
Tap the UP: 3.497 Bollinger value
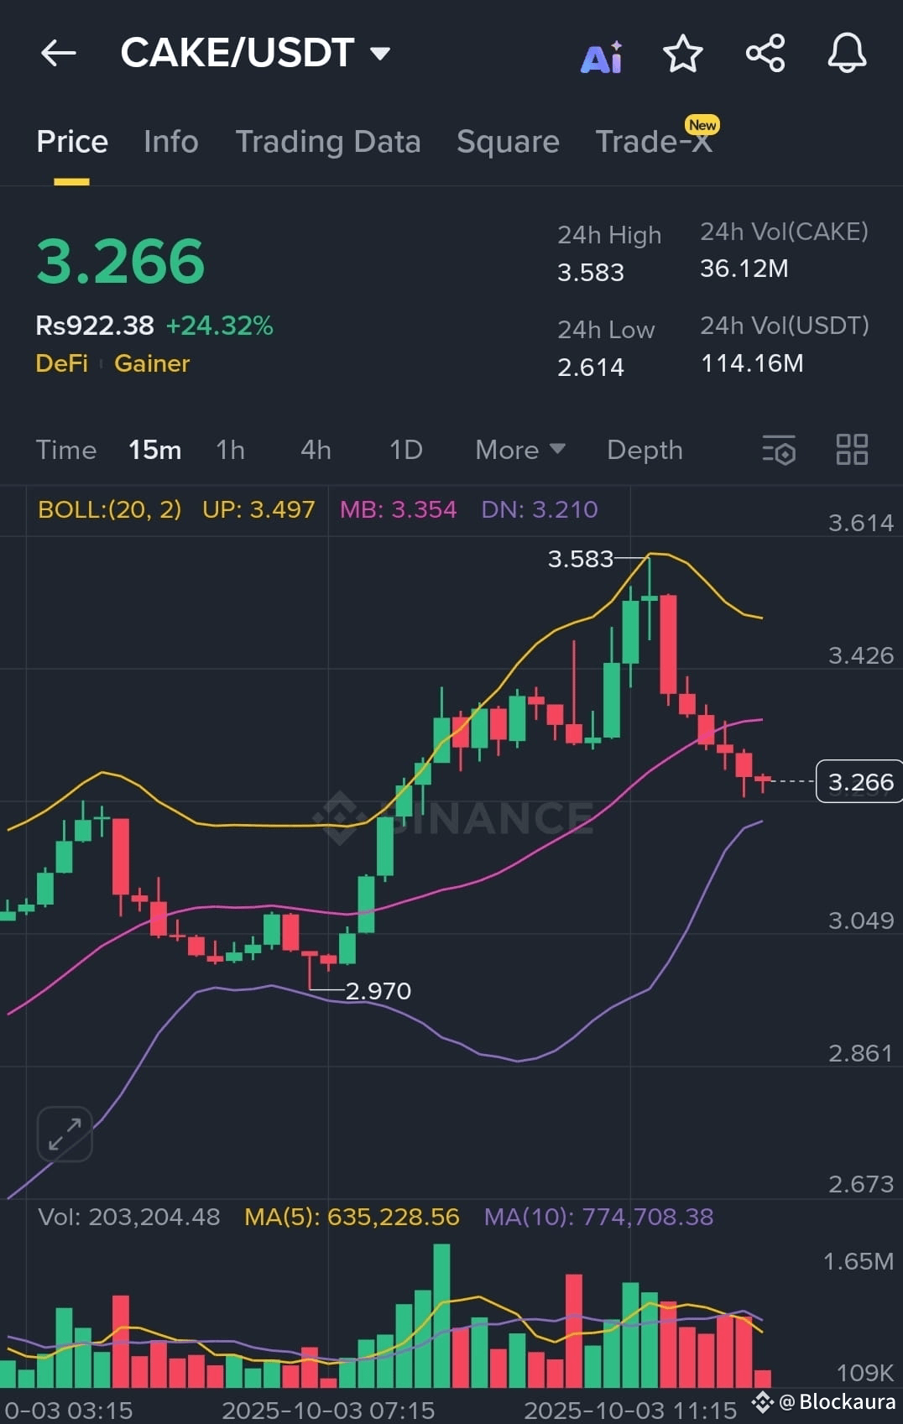pos(258,509)
